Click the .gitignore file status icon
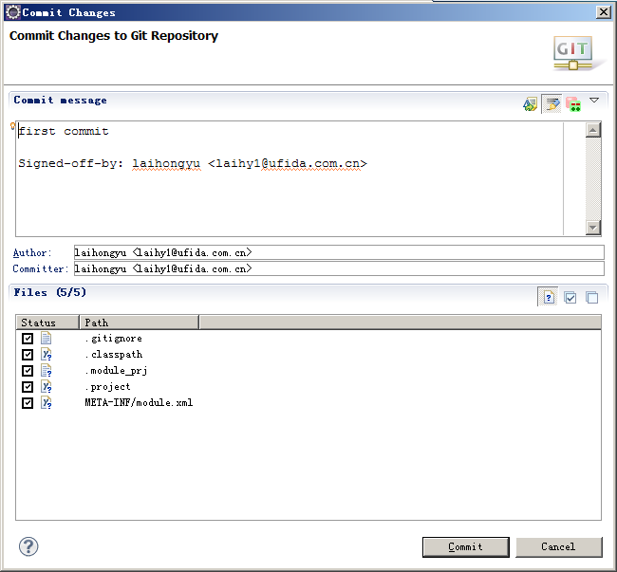 [x=46, y=339]
